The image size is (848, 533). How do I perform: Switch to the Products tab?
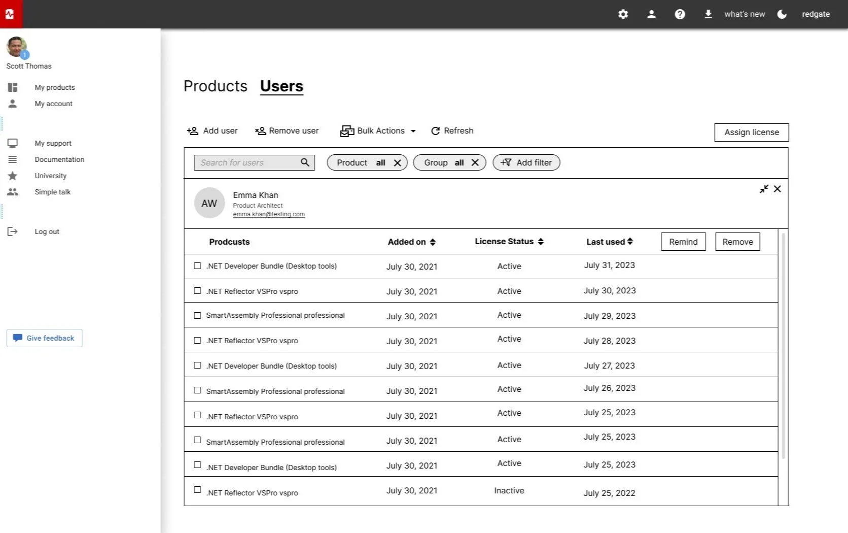[x=216, y=86]
